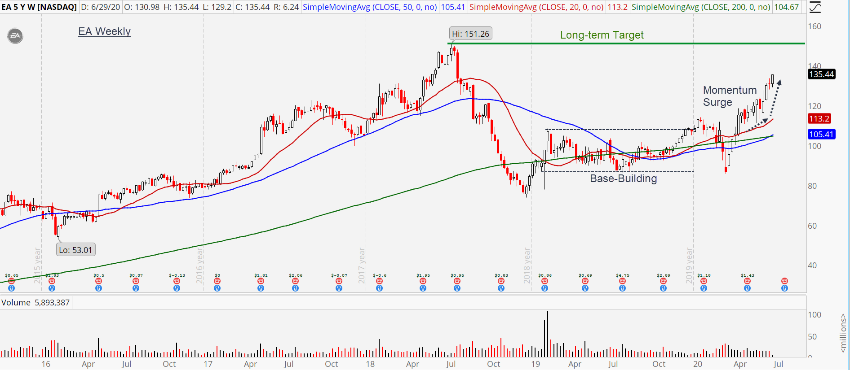Open the red earnings icon under $0.5
This screenshot has height=370, width=850.
pos(99,281)
